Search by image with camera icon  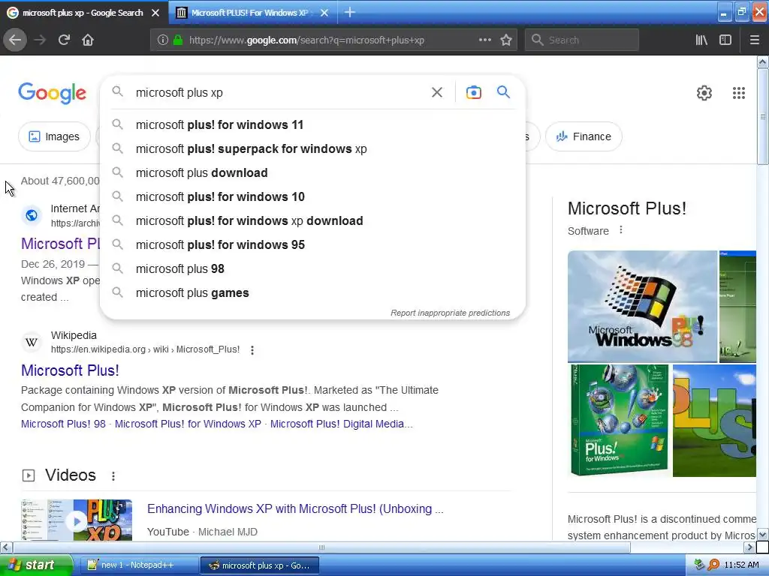click(473, 92)
